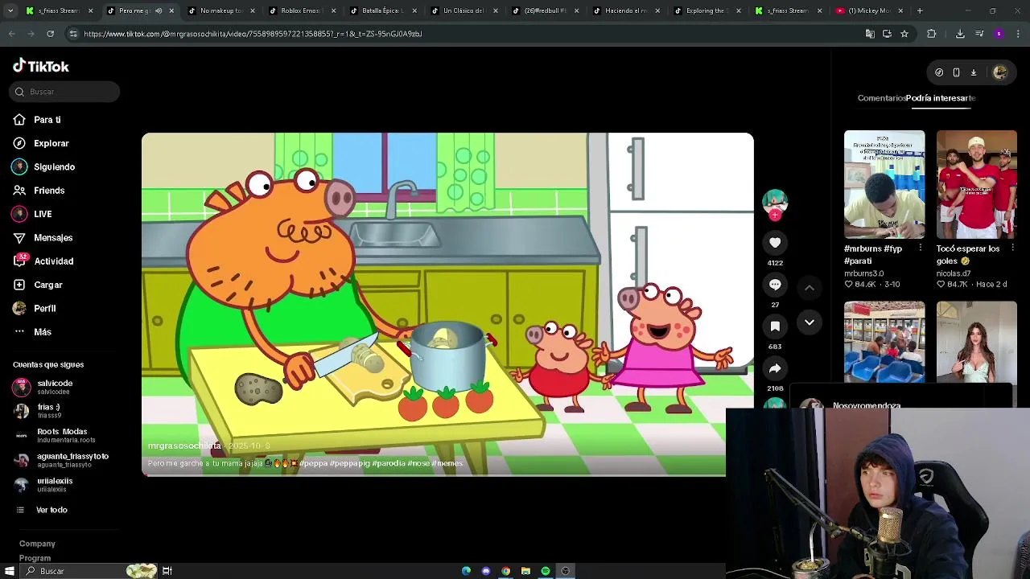Like the video with heart icon
Image resolution: width=1030 pixels, height=579 pixels.
tap(775, 242)
